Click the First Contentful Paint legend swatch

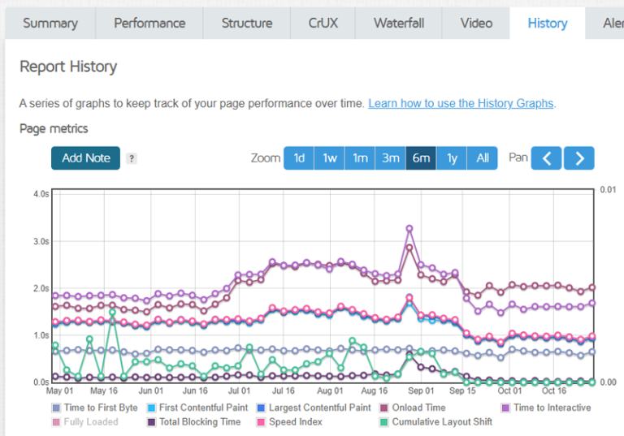pyautogui.click(x=151, y=408)
